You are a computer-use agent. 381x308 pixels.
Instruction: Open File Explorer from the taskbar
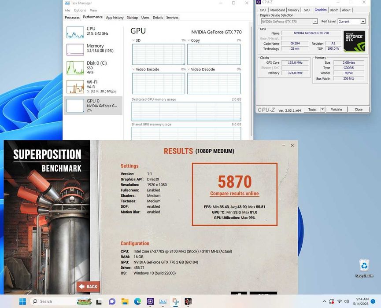[125, 302]
